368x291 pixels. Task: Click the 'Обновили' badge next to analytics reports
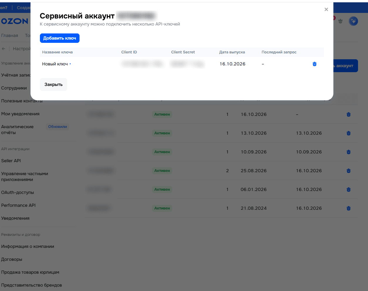[58, 127]
